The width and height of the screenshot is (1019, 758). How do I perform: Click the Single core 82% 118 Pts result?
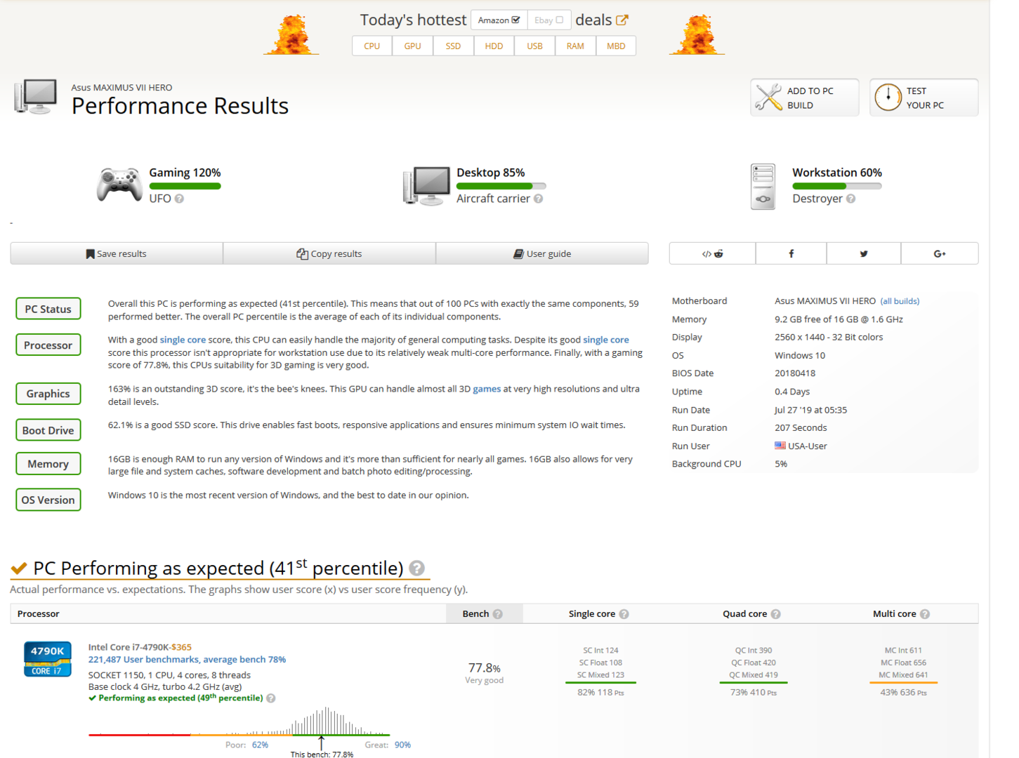click(600, 693)
